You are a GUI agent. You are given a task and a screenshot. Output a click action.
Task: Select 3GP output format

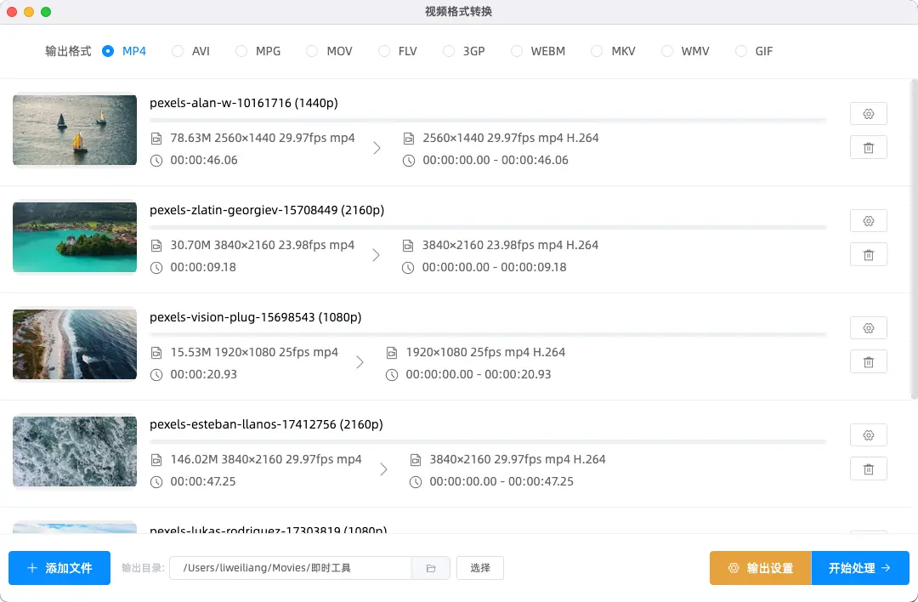(464, 51)
